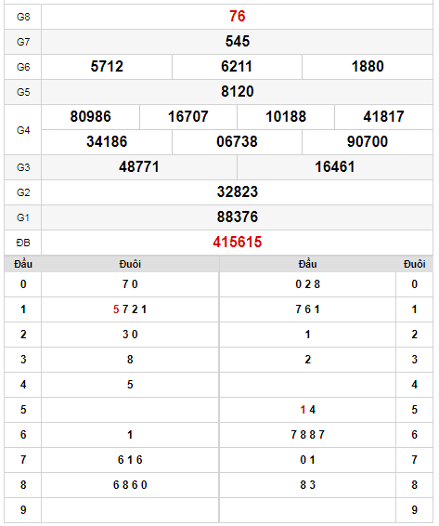Click G3 number 16461
439x526 pixels.
tap(335, 166)
